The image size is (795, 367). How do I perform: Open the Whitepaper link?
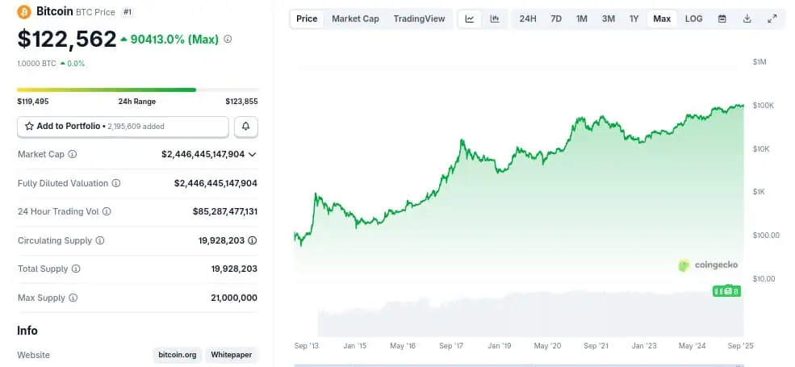(x=232, y=355)
